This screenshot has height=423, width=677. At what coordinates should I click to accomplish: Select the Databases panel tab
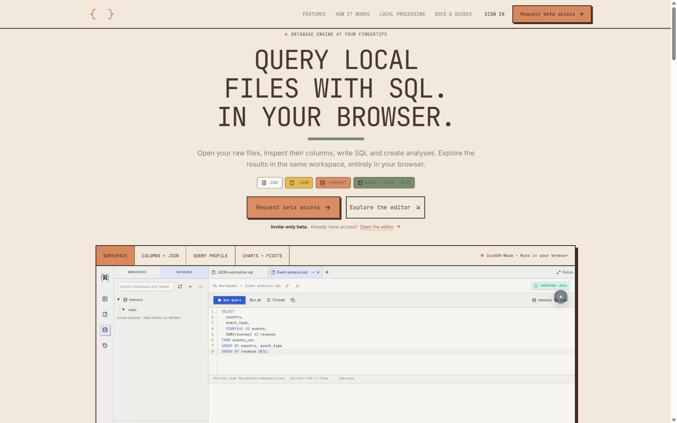(184, 272)
